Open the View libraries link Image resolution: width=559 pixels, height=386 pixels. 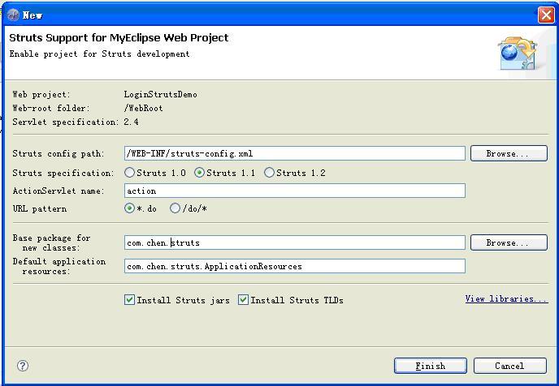[x=506, y=299]
